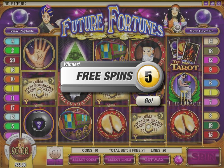Click the Go! button to start free spins

148,101
